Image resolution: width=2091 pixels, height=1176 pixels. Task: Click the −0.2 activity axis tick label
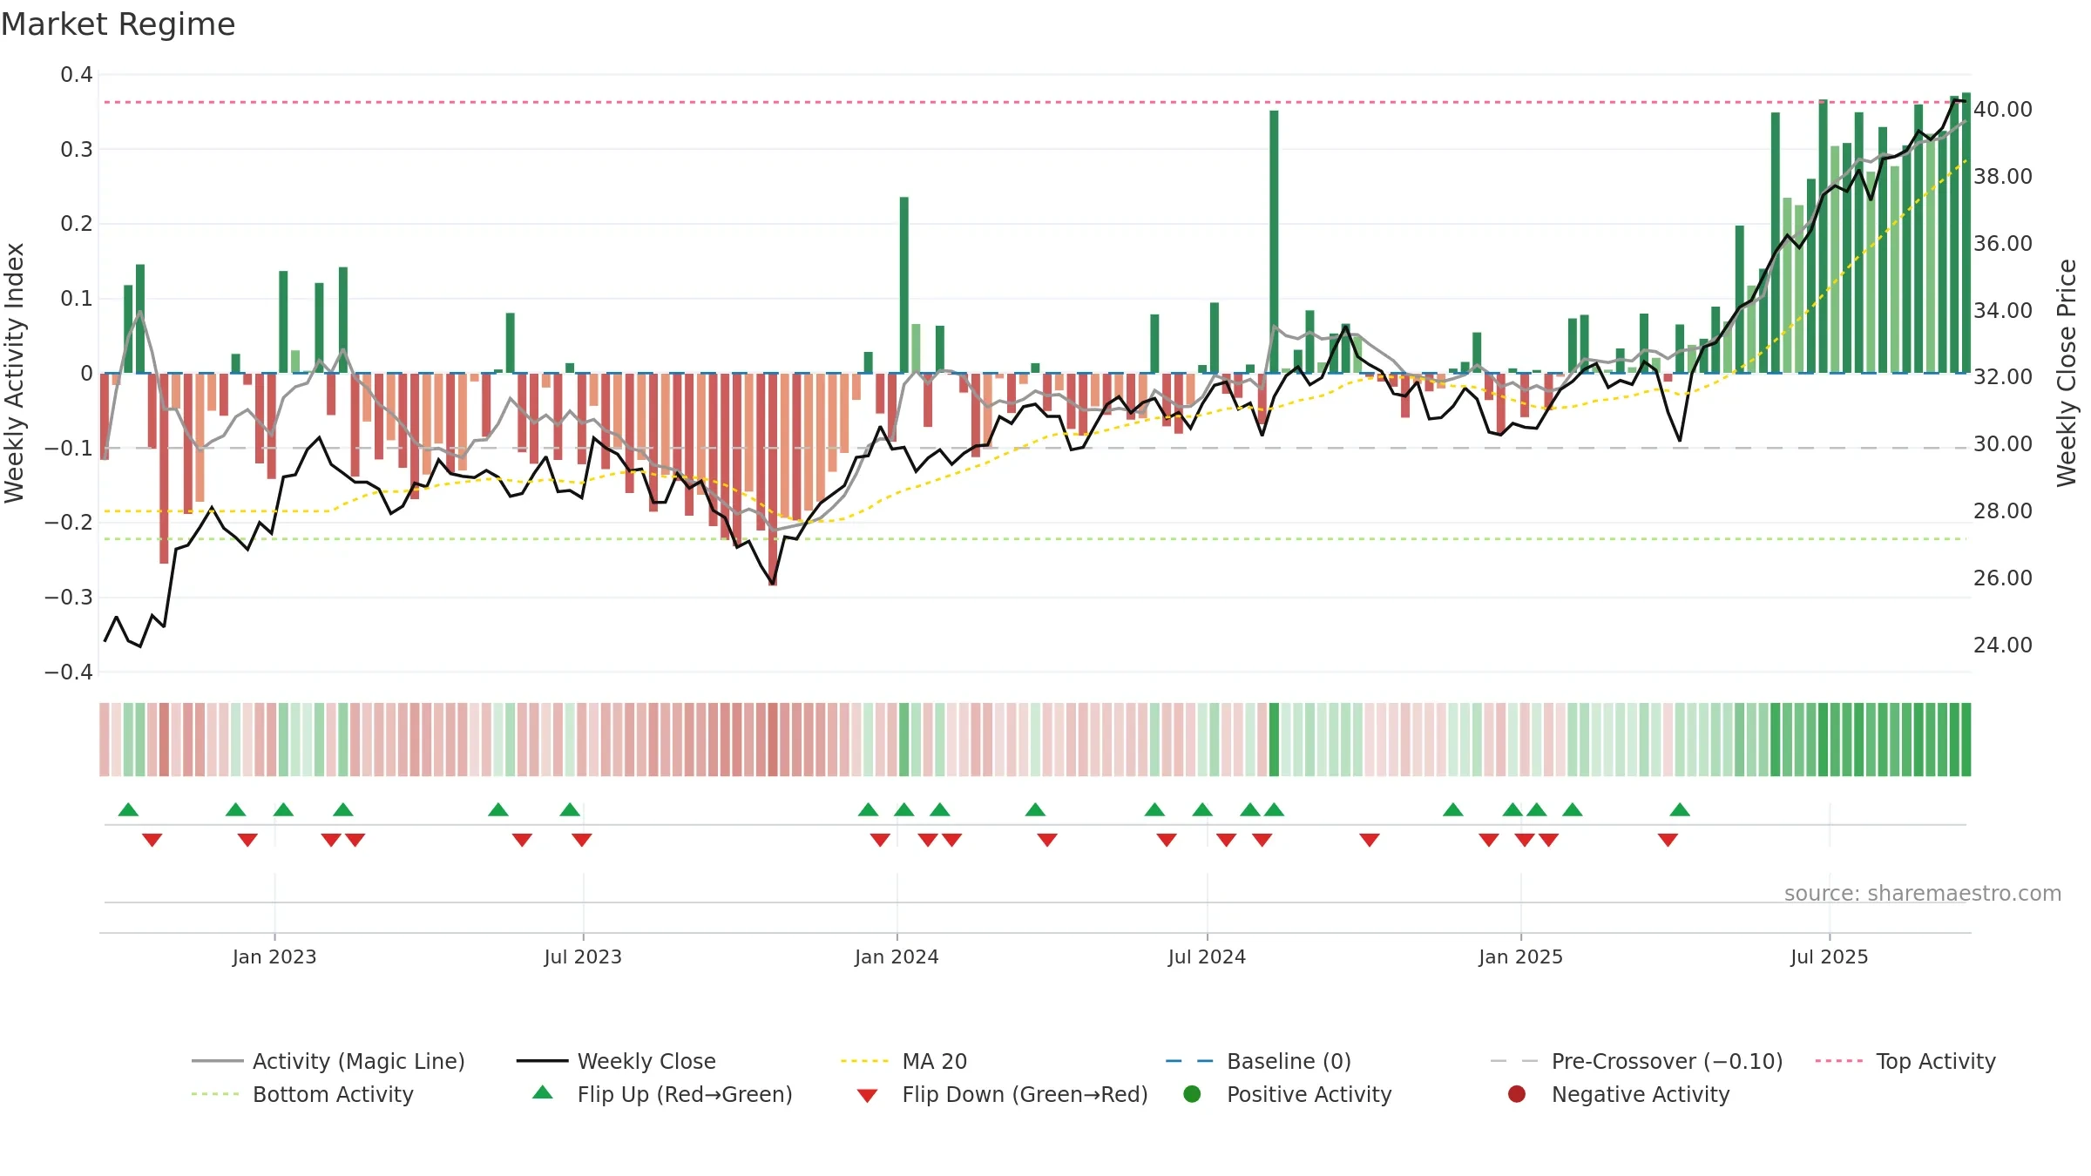click(69, 522)
